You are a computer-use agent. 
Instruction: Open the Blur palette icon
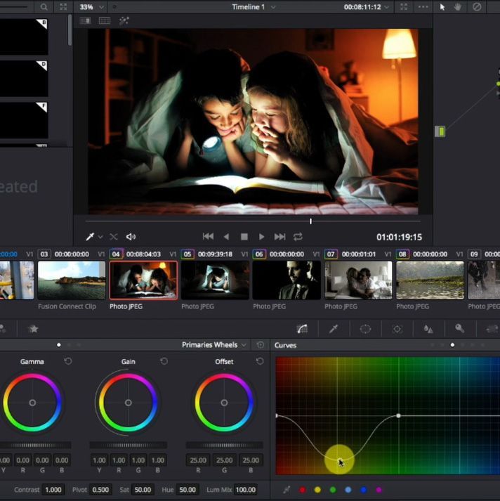(428, 328)
